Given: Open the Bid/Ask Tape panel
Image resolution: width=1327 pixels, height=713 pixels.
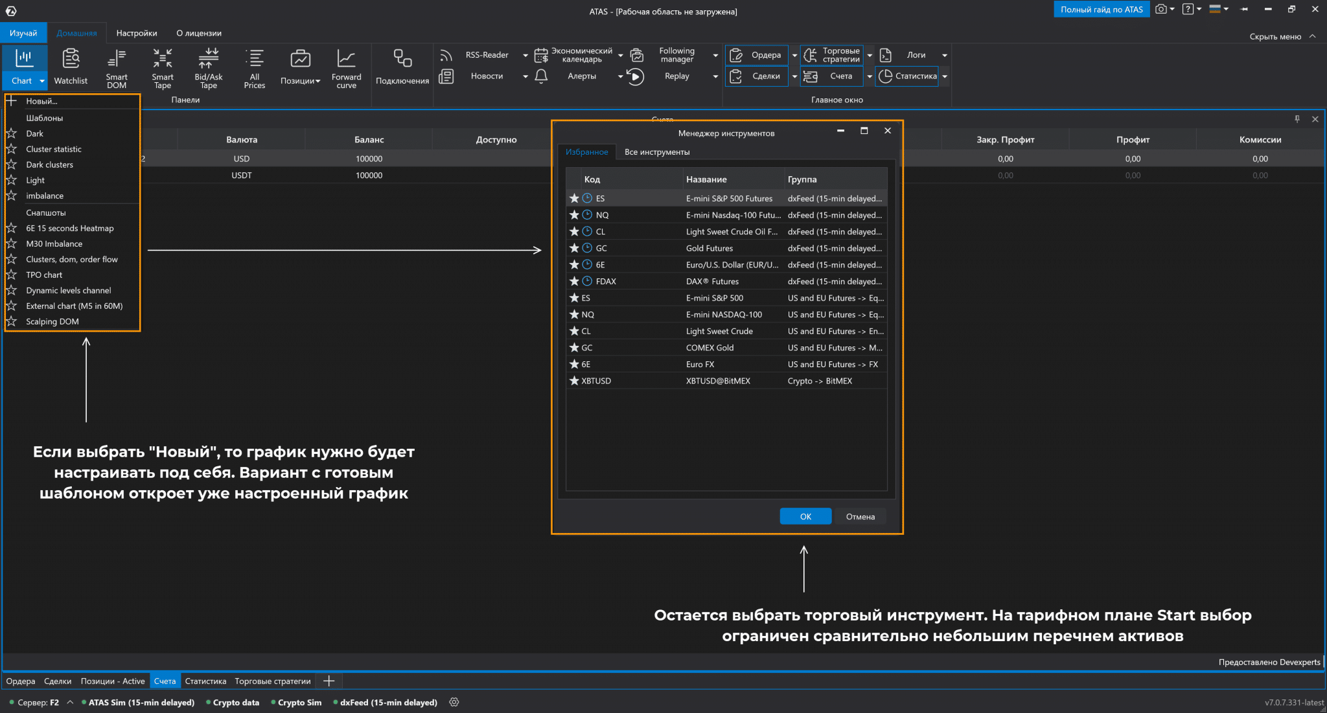Looking at the screenshot, I should (x=208, y=67).
